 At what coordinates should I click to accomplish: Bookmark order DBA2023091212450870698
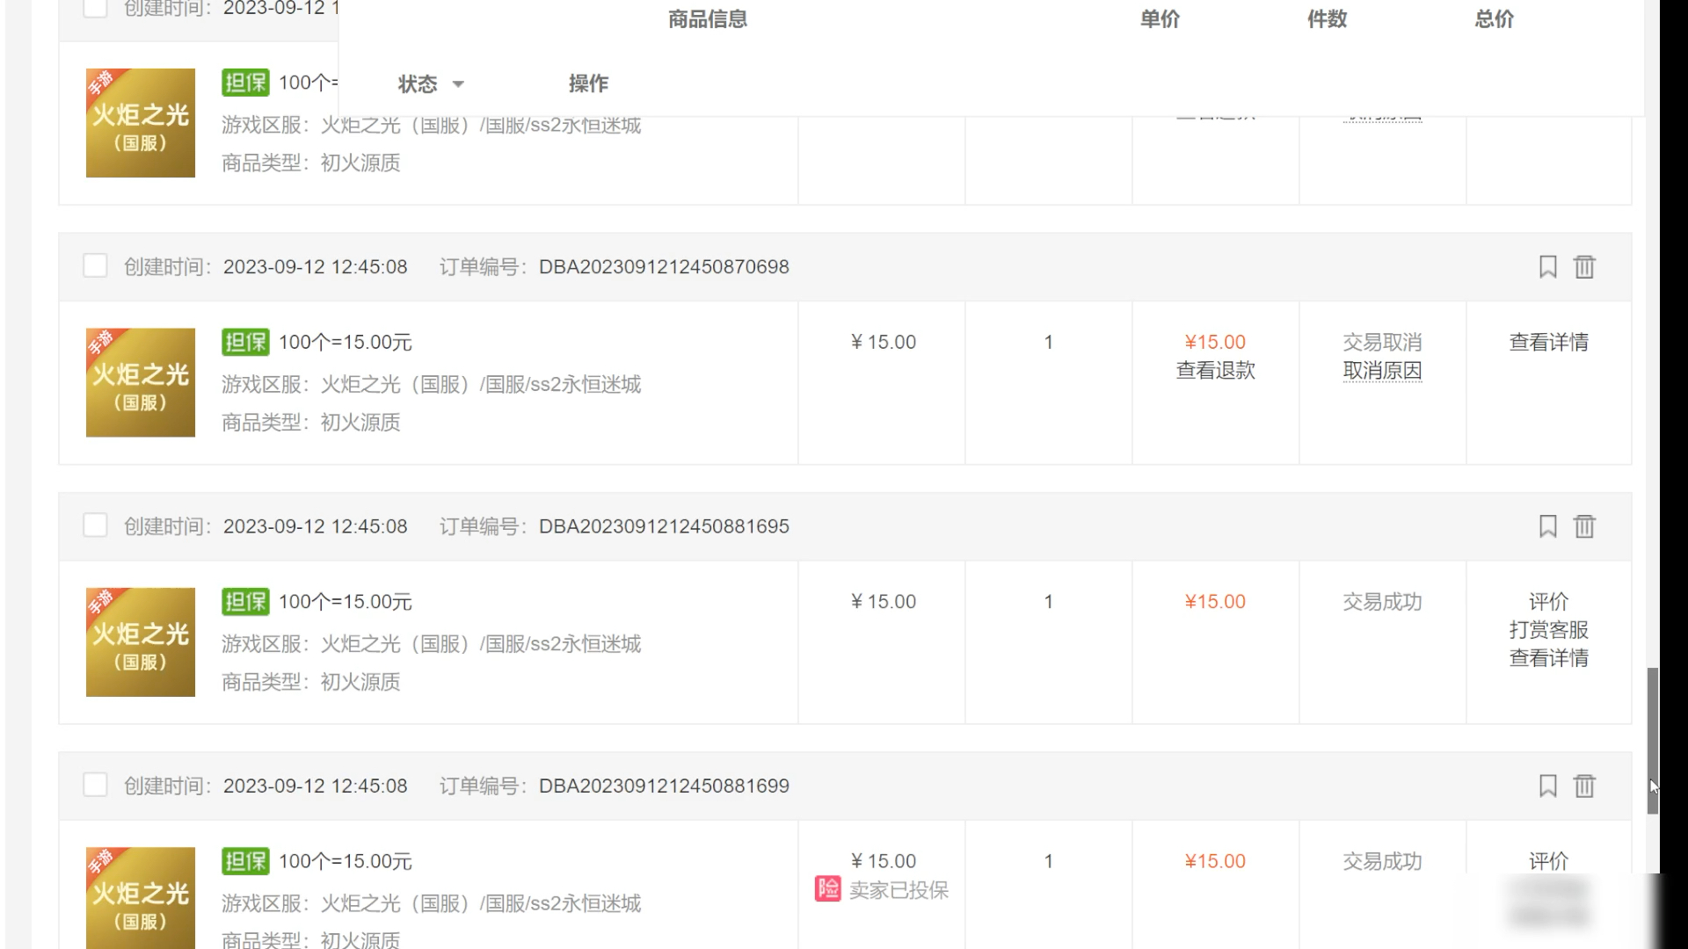pos(1547,266)
